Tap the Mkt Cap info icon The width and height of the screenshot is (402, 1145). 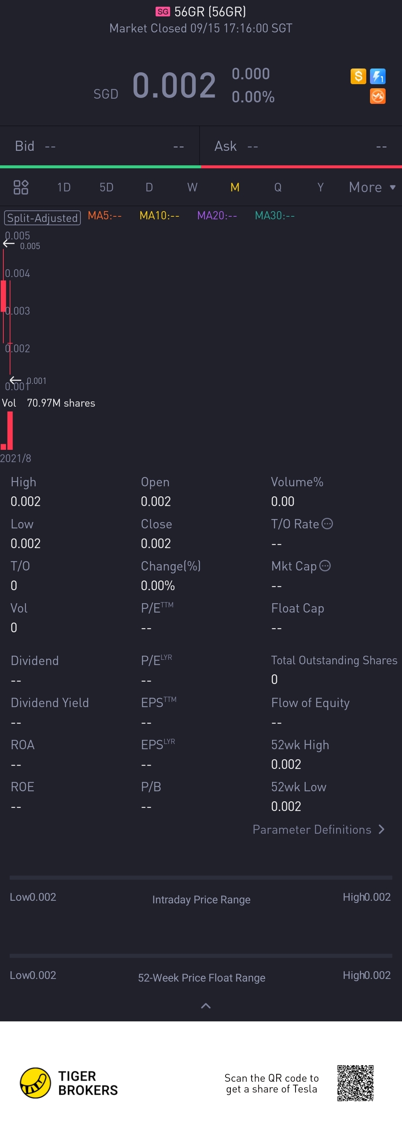coord(325,565)
